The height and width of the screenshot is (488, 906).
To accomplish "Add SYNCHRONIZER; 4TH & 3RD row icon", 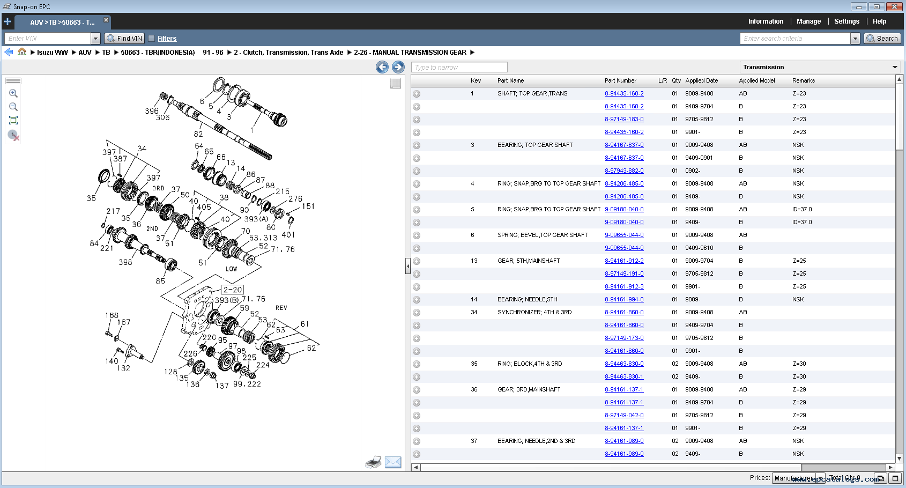I will [417, 313].
